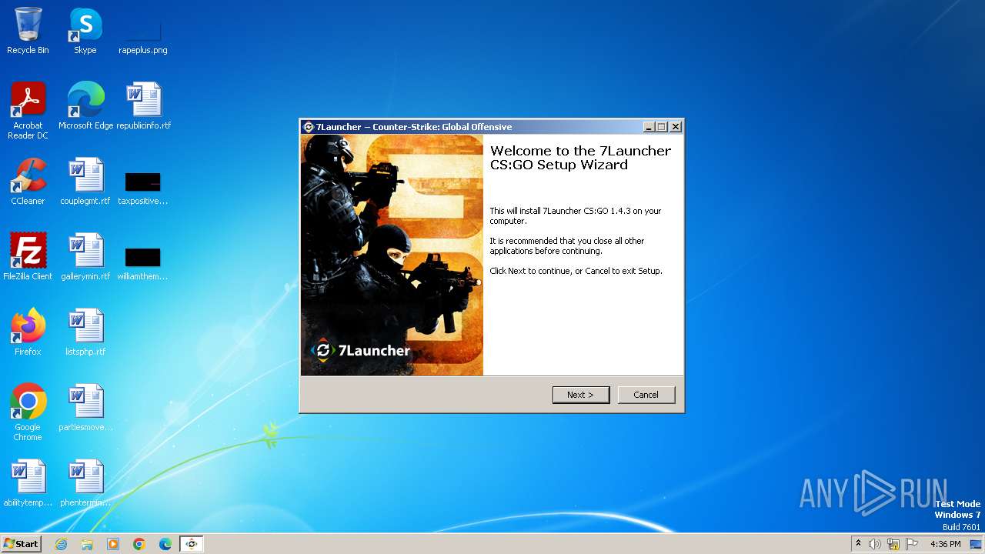The height and width of the screenshot is (554, 985).
Task: Select the partiesmove document icon
Action: [x=85, y=408]
